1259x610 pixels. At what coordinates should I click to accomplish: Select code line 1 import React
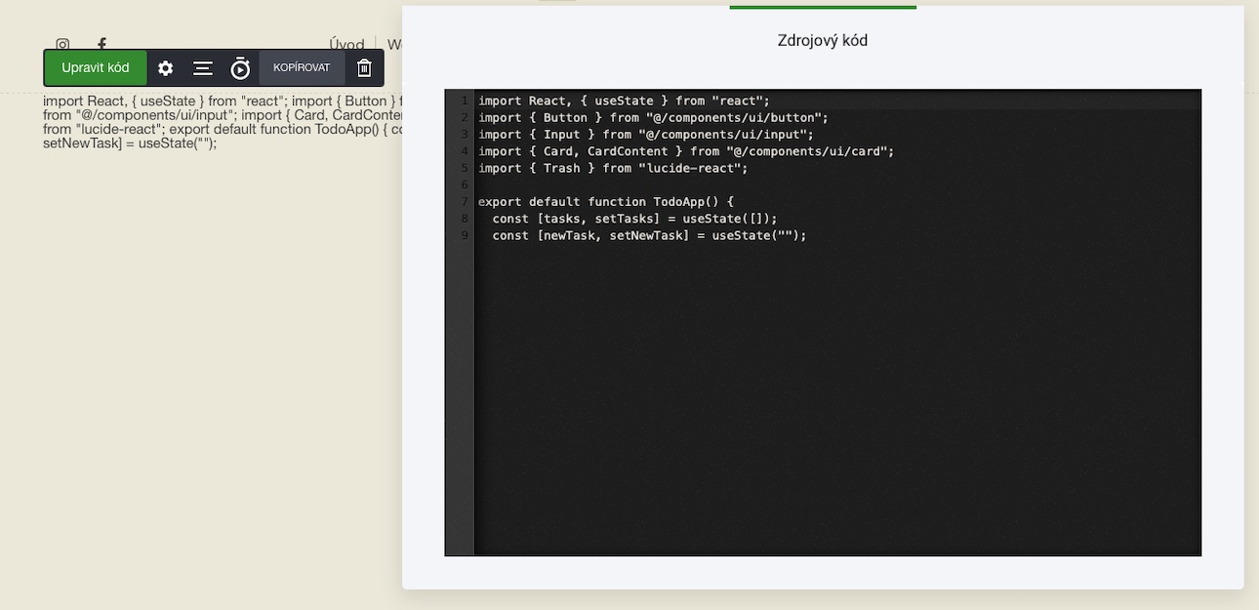pyautogui.click(x=624, y=101)
